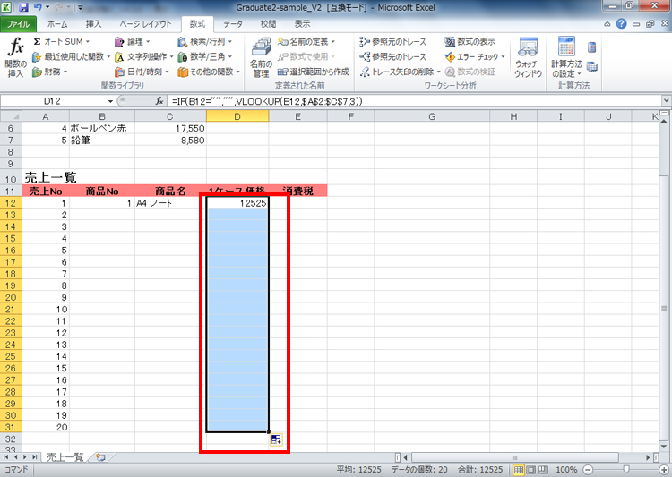Open the More Functions (その他の関数) list

[x=209, y=72]
